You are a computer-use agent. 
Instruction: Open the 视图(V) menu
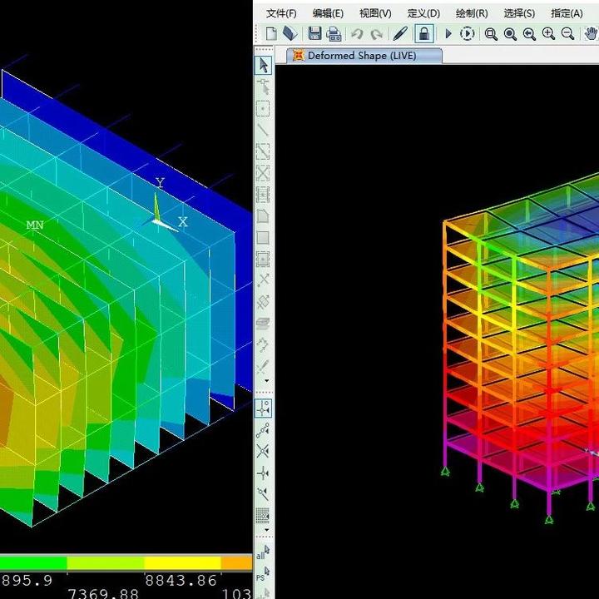pos(375,13)
